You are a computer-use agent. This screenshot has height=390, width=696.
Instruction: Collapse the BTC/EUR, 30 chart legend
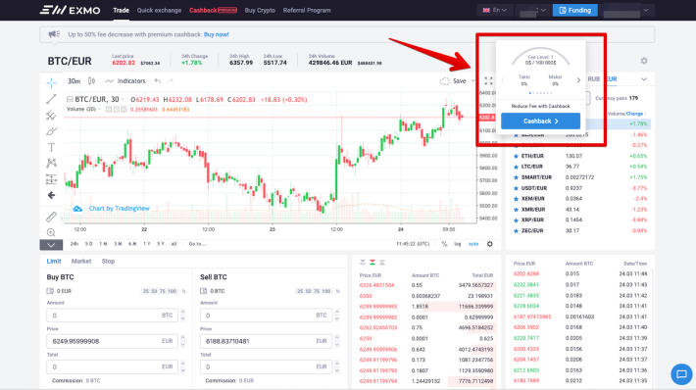point(70,99)
